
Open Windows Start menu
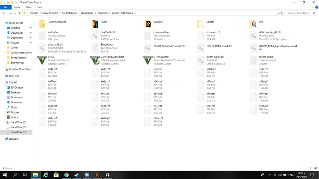tap(5, 175)
